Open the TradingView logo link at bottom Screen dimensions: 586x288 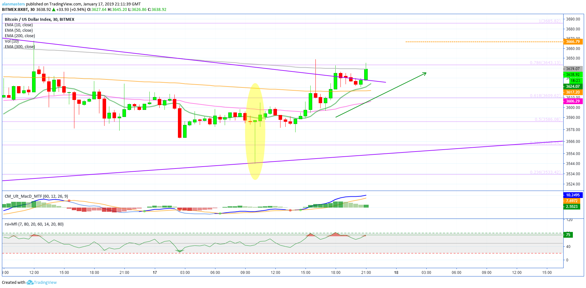[x=42, y=282]
